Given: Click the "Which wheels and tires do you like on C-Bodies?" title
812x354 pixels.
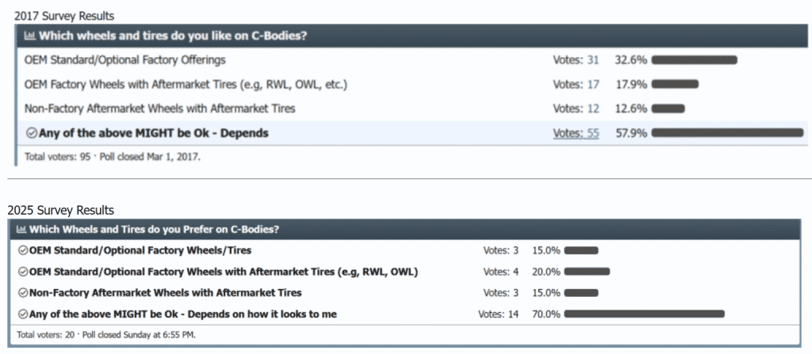Looking at the screenshot, I should pyautogui.click(x=175, y=35).
